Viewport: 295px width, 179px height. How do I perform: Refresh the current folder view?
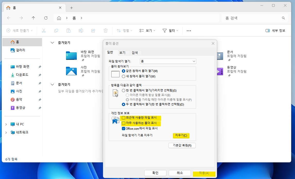pyautogui.click(x=46, y=18)
